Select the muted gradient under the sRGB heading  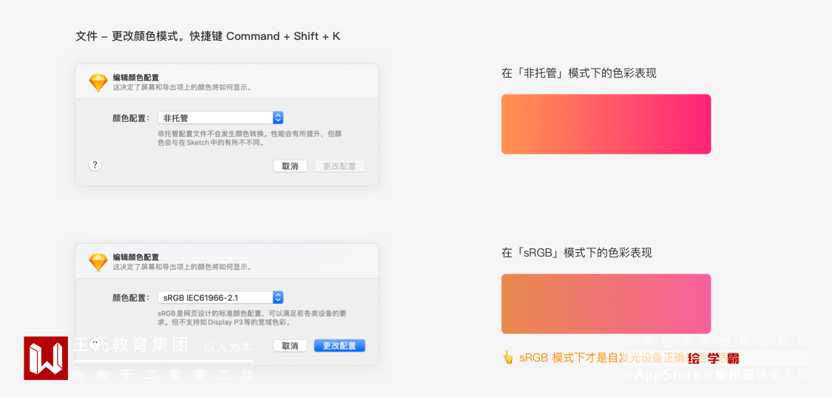click(606, 304)
